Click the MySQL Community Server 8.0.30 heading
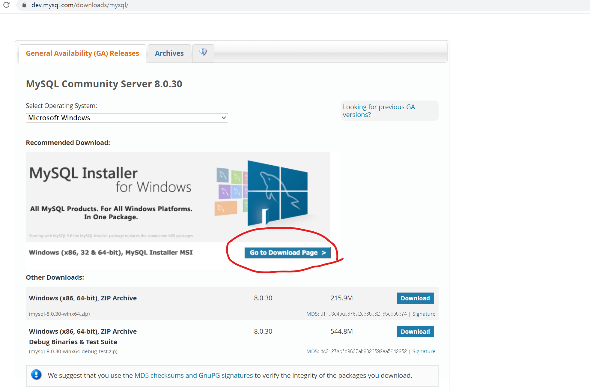 pos(104,84)
